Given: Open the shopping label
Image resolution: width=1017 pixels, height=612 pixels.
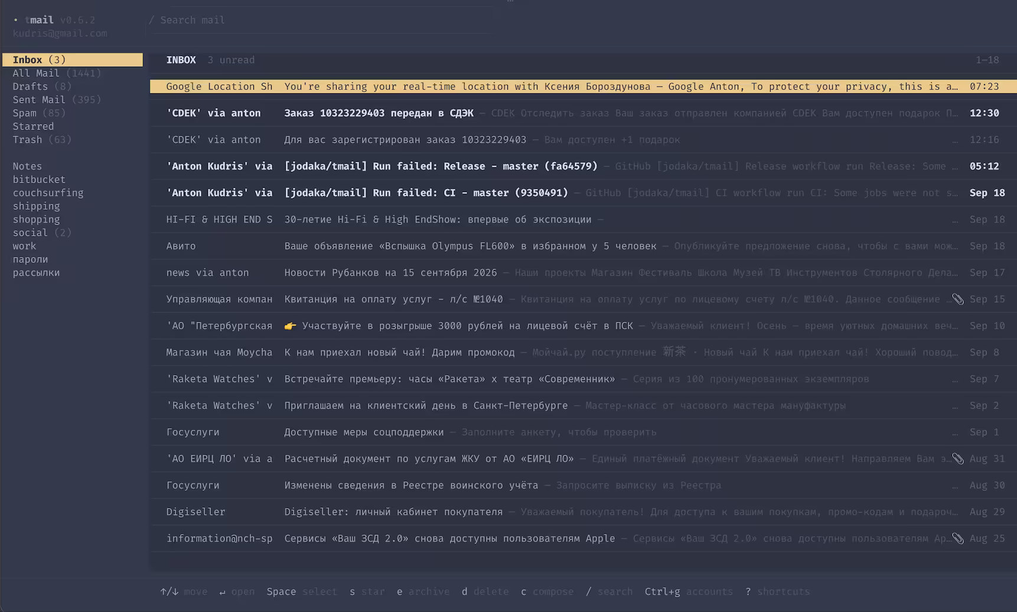Looking at the screenshot, I should [73, 219].
